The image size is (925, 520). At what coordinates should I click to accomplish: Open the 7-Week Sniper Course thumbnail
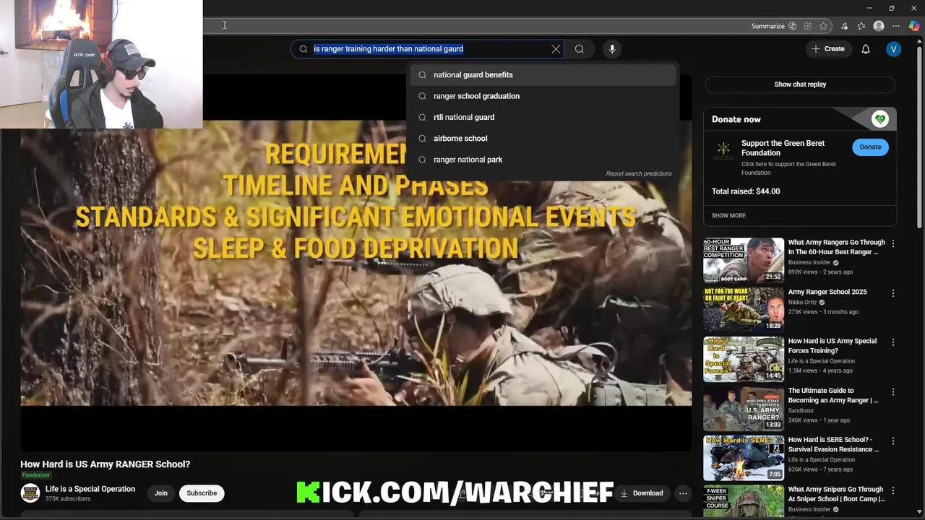(x=744, y=501)
